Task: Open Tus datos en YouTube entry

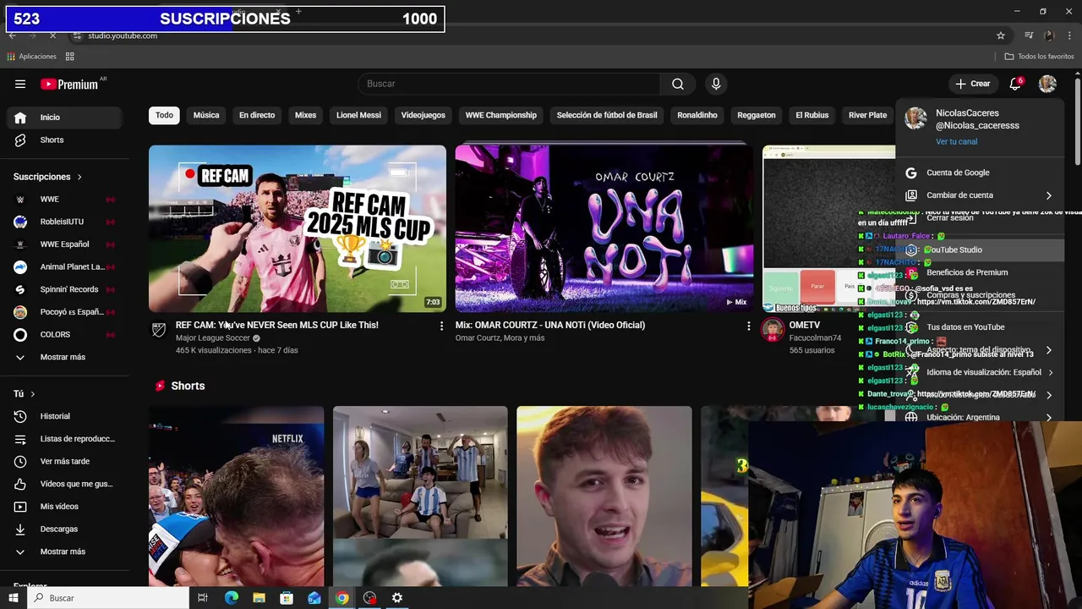Action: pyautogui.click(x=979, y=327)
